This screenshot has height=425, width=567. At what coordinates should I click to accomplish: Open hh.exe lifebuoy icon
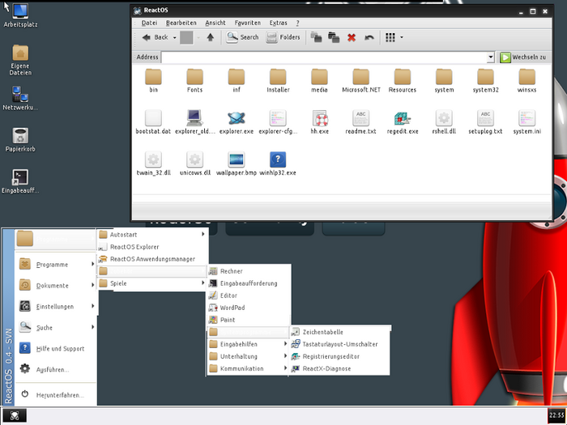pyautogui.click(x=319, y=118)
